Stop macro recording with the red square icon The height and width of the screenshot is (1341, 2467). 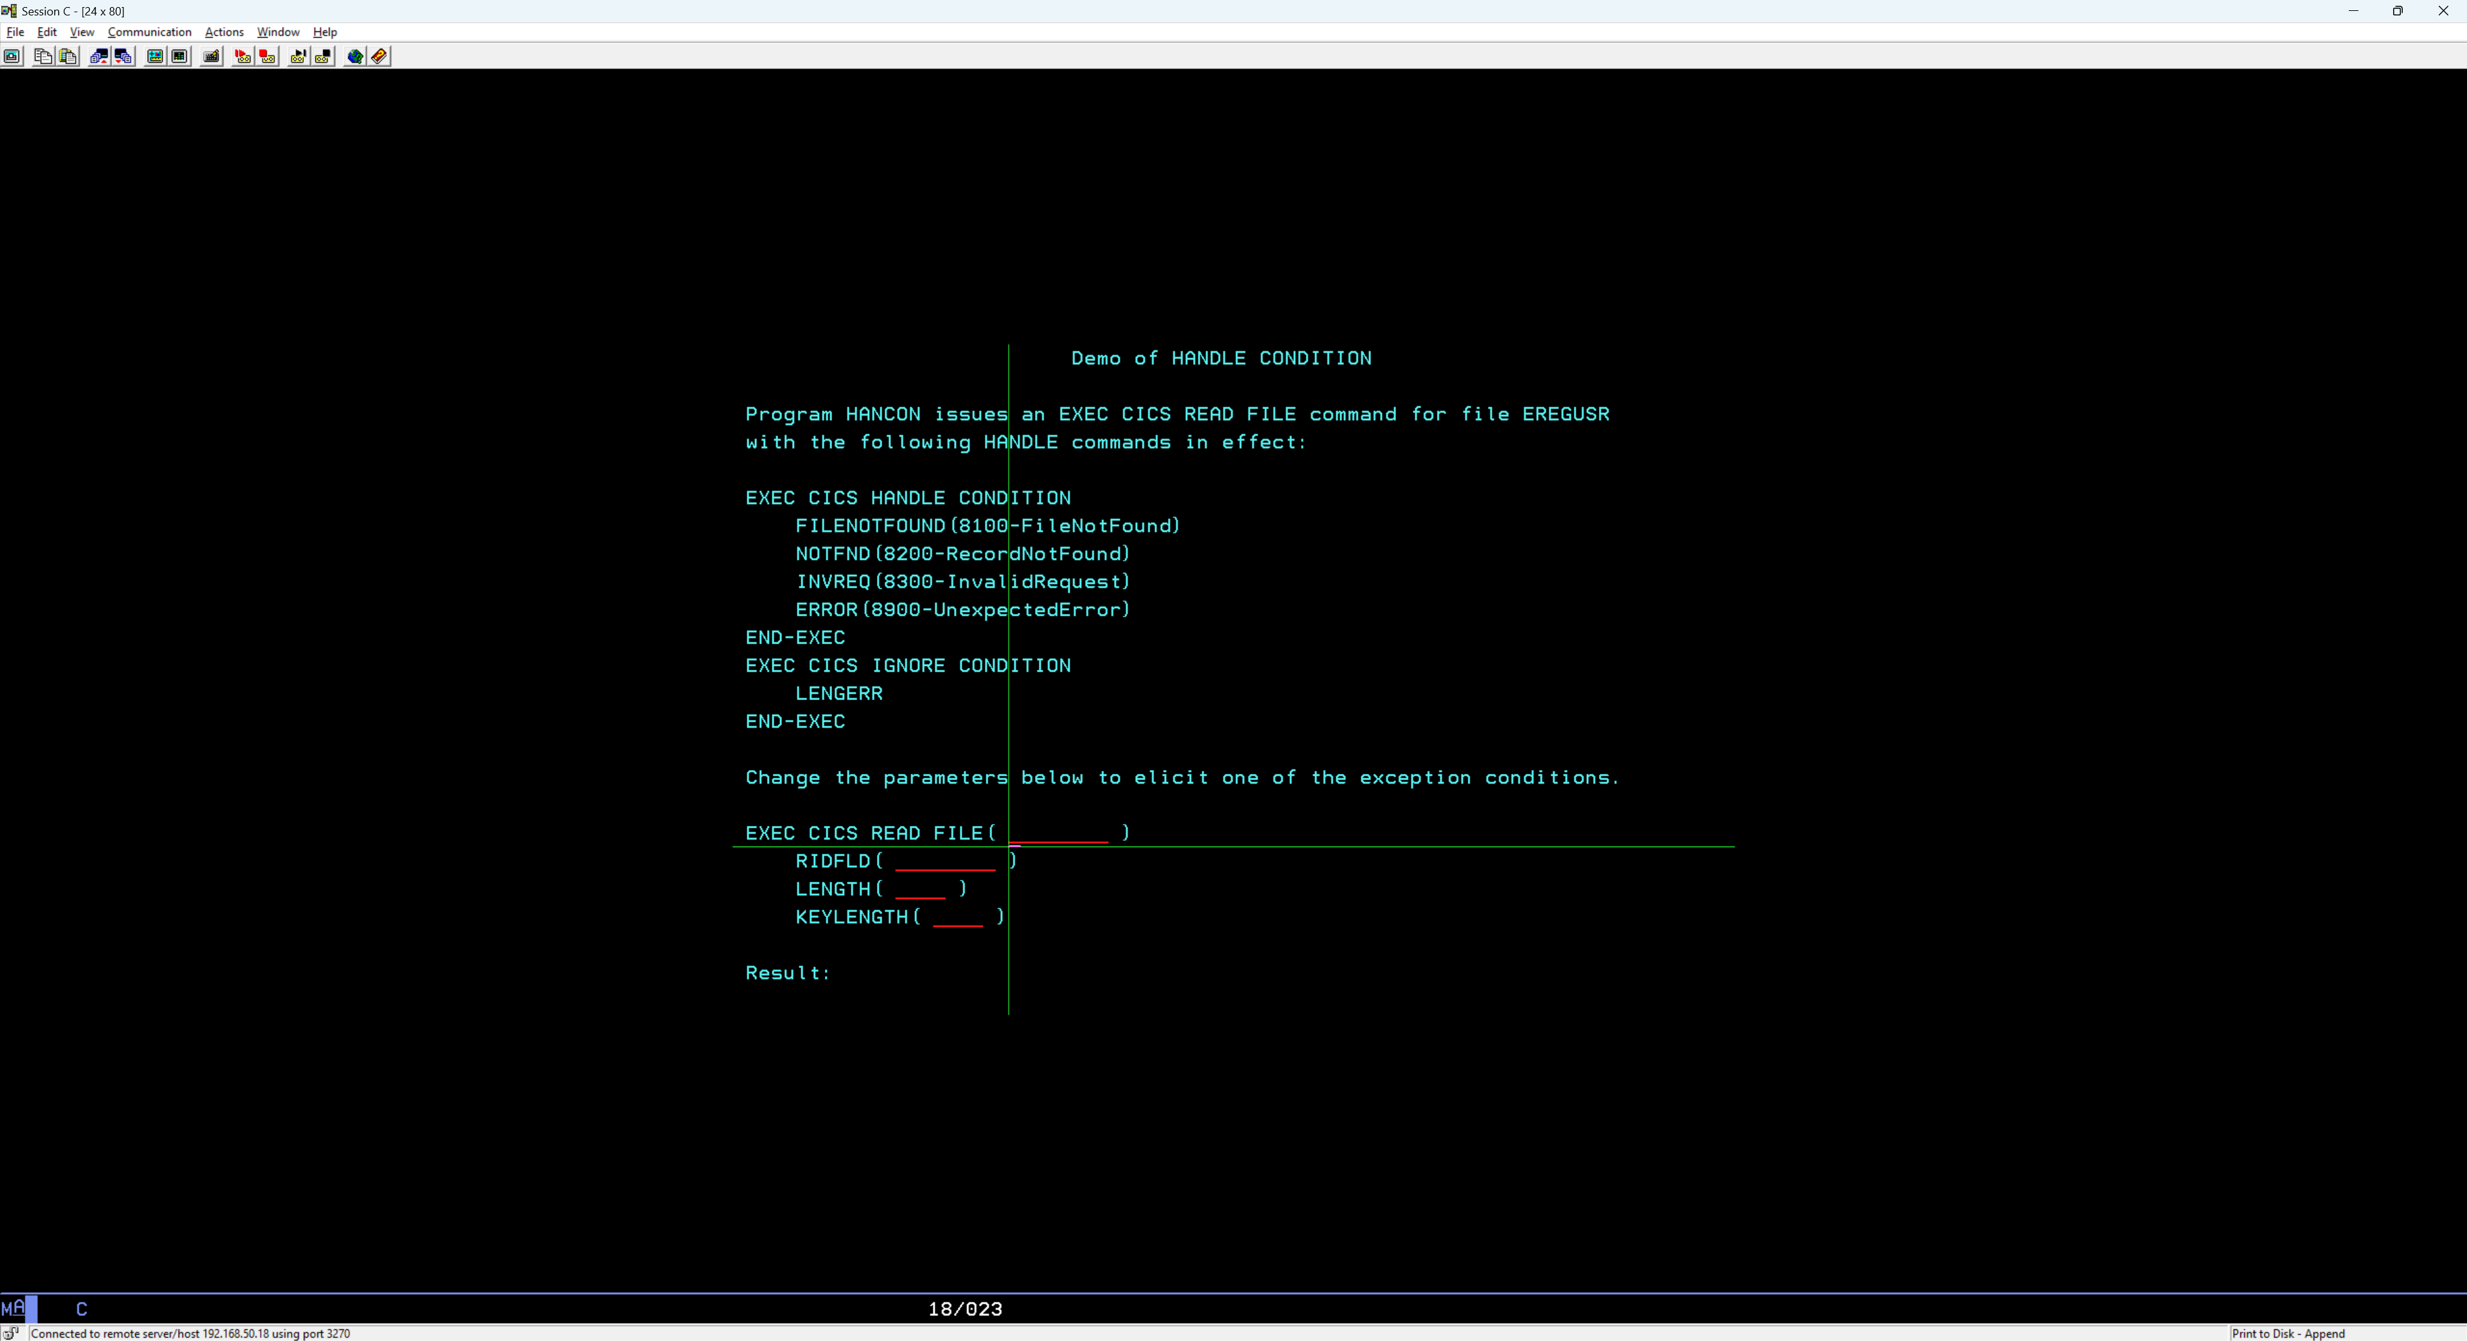pyautogui.click(x=267, y=57)
